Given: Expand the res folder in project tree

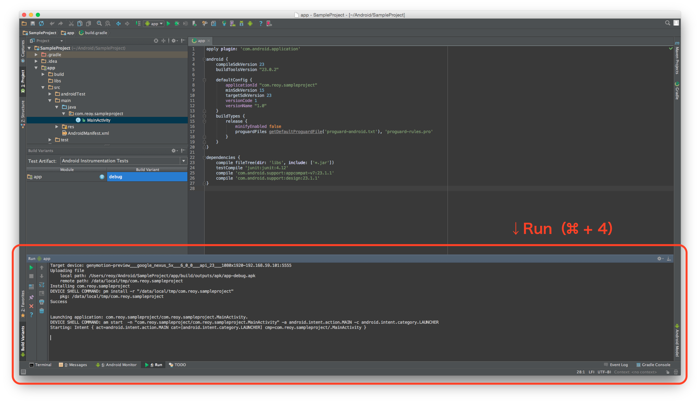Looking at the screenshot, I should click(57, 127).
